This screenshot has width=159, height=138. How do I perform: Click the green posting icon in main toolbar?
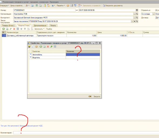pyautogui.click(x=37, y=5)
